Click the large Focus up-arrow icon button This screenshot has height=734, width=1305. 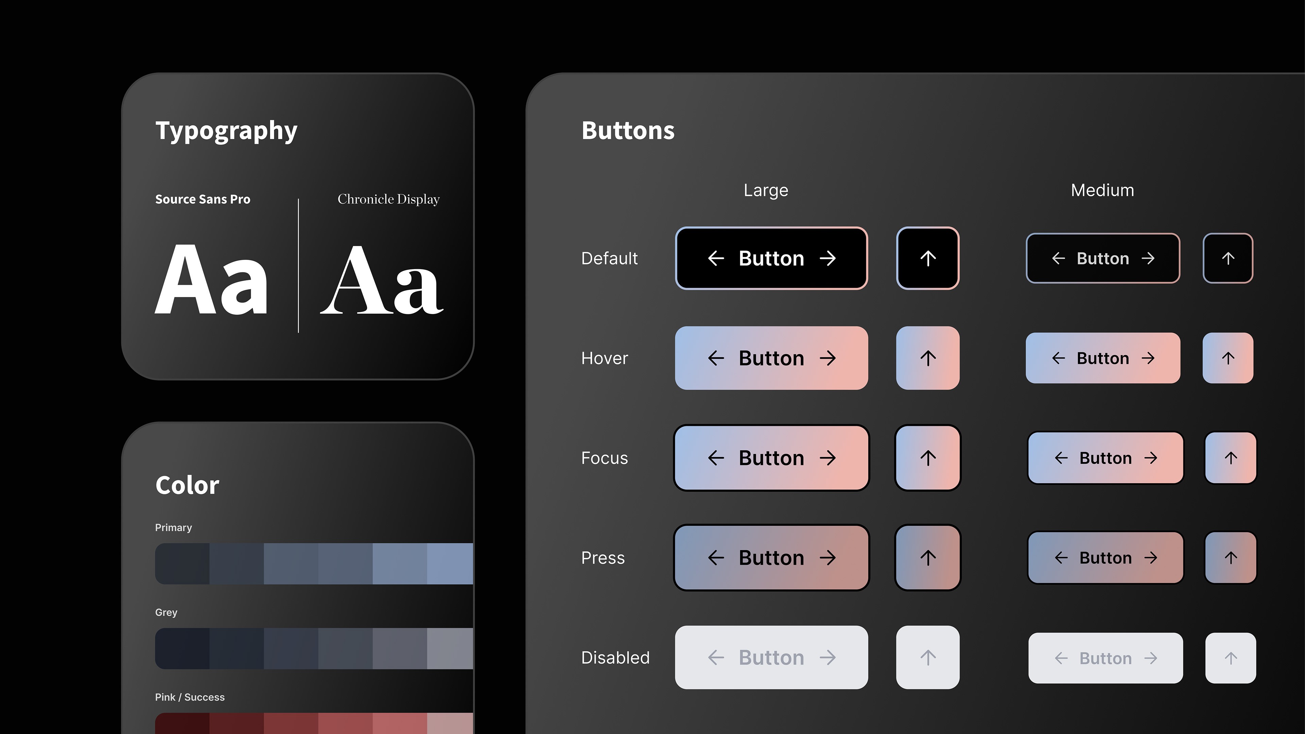927,458
